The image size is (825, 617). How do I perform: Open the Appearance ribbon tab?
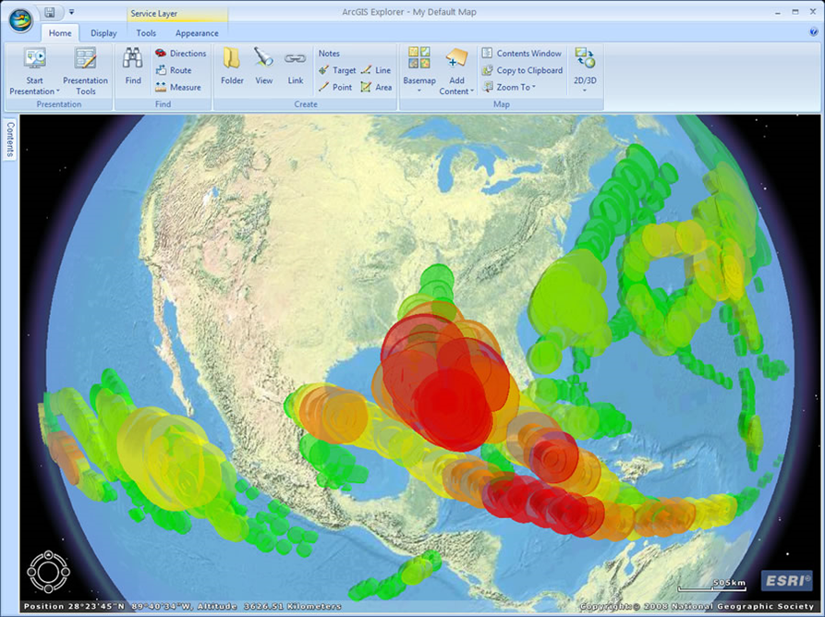197,33
